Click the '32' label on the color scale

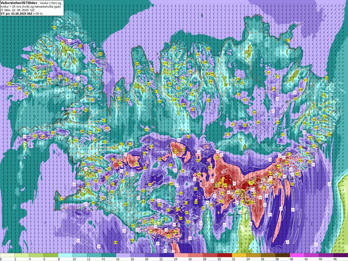pyautogui.click(x=233, y=259)
